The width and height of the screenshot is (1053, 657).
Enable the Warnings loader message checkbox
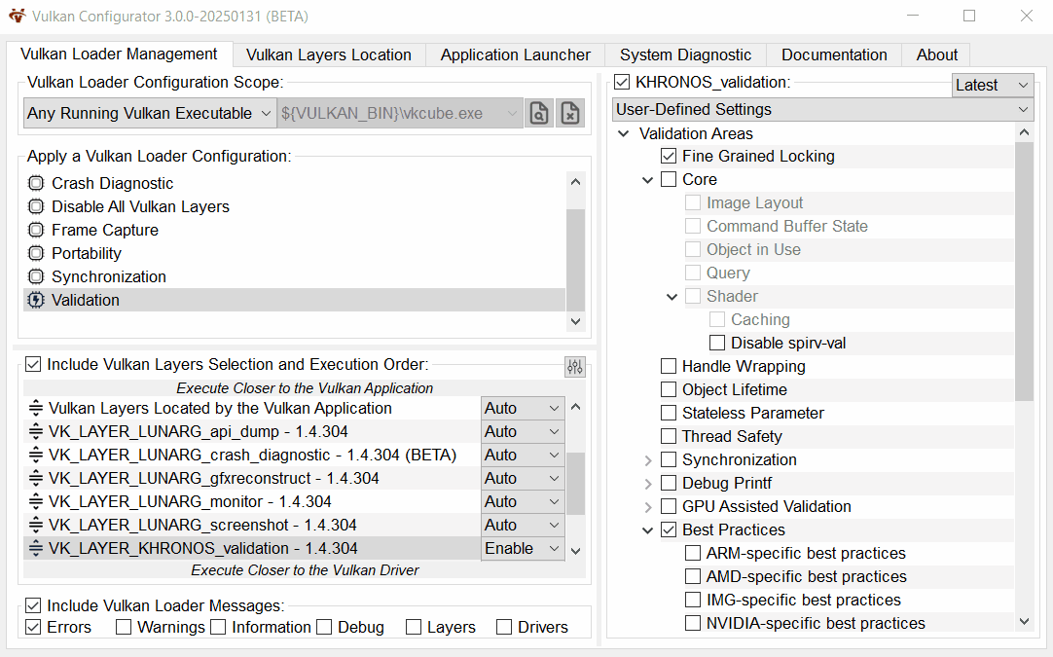pyautogui.click(x=124, y=627)
